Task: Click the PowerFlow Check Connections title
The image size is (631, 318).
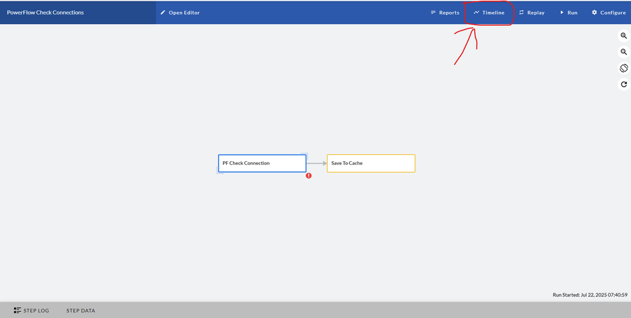Action: (x=45, y=13)
